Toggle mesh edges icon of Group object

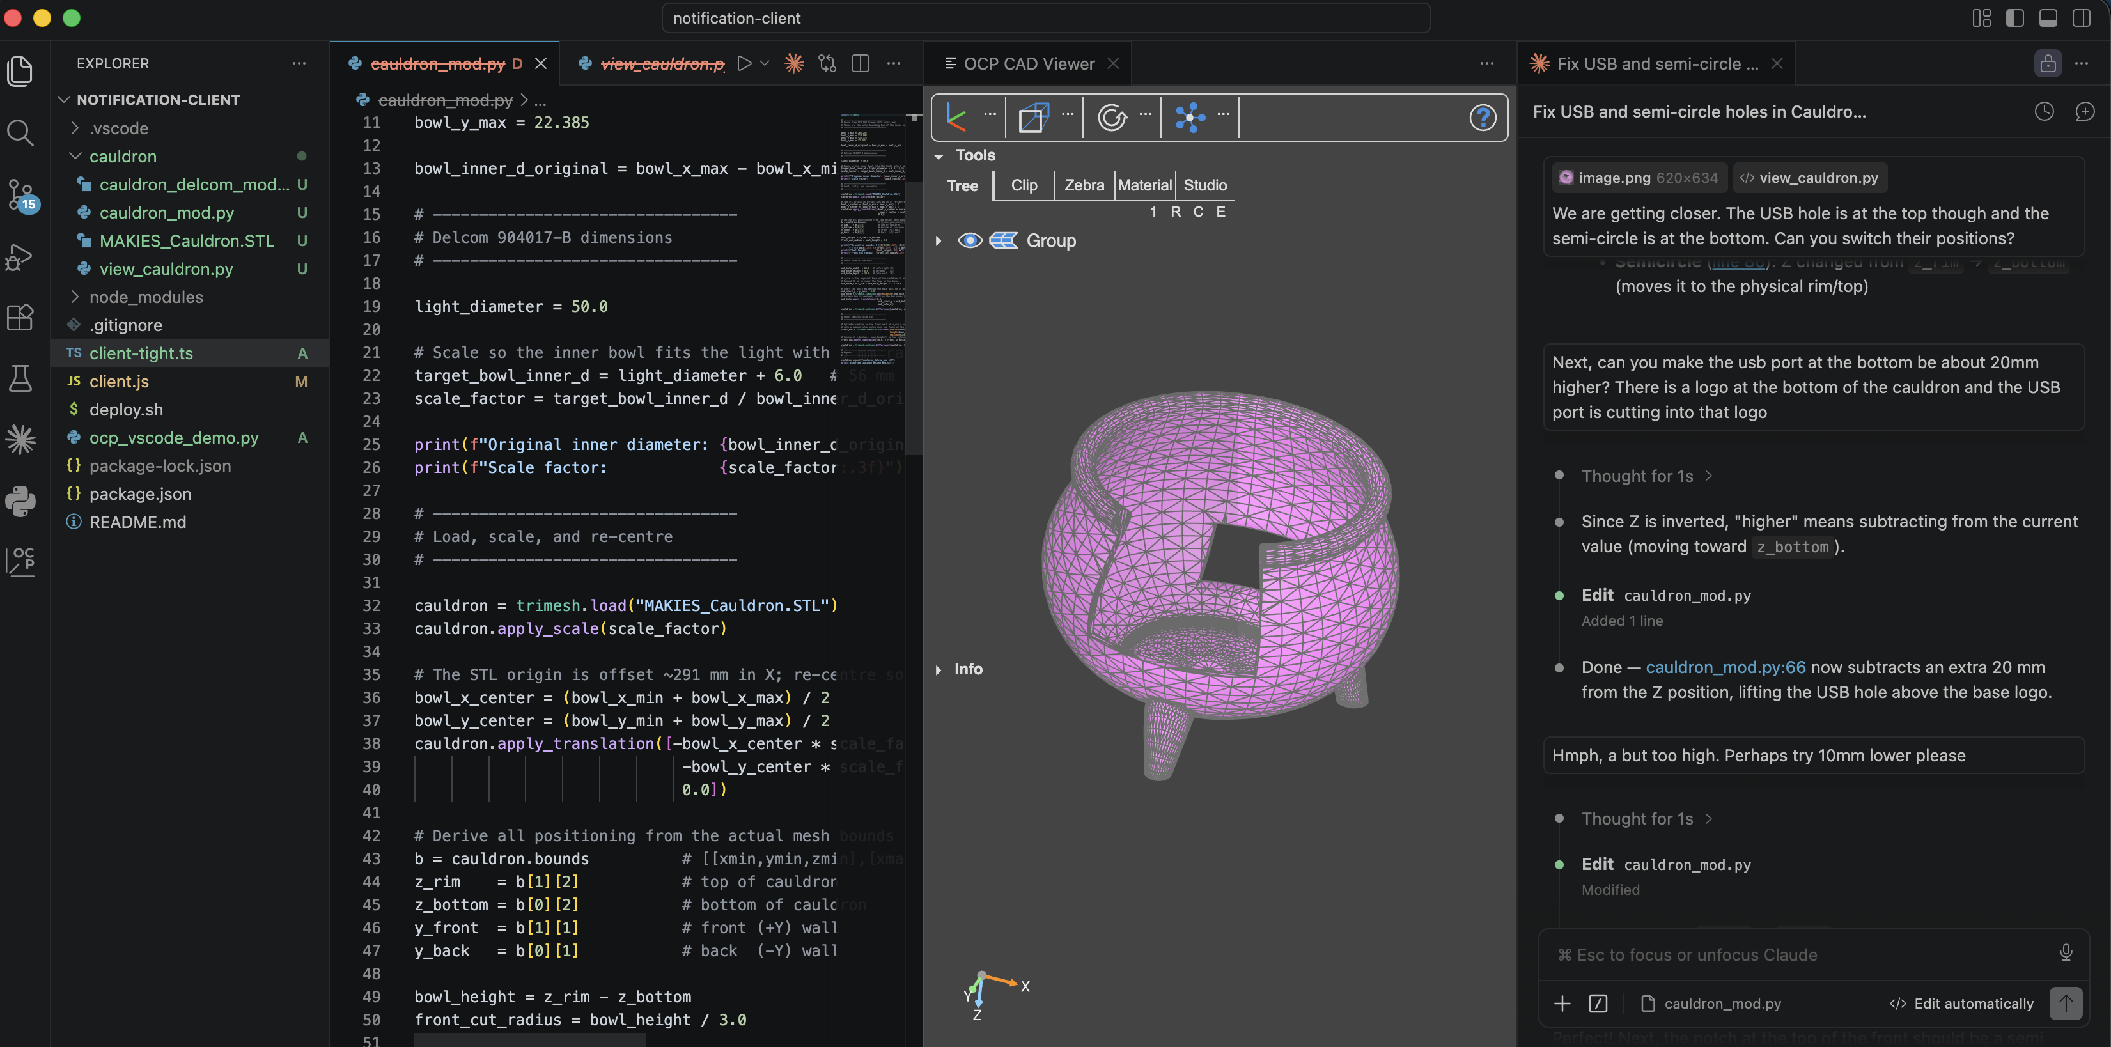(1003, 240)
